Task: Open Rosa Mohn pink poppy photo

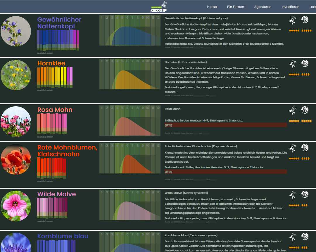Action: point(16,121)
